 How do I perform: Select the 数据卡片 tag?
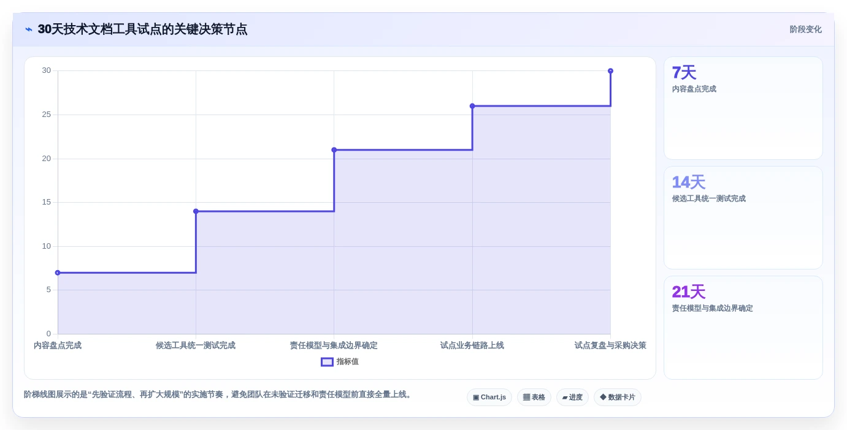click(x=618, y=397)
